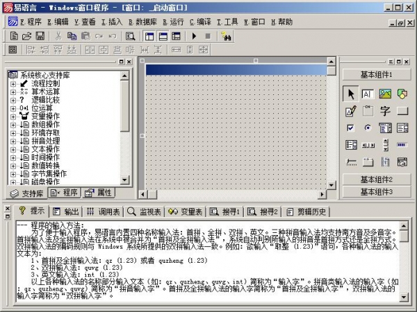
Task: Select the slider bar component icon
Action: [x=351, y=162]
